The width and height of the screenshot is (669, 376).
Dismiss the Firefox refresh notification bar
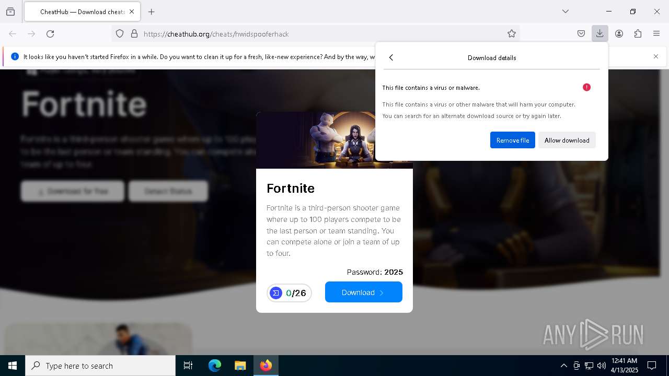[656, 56]
